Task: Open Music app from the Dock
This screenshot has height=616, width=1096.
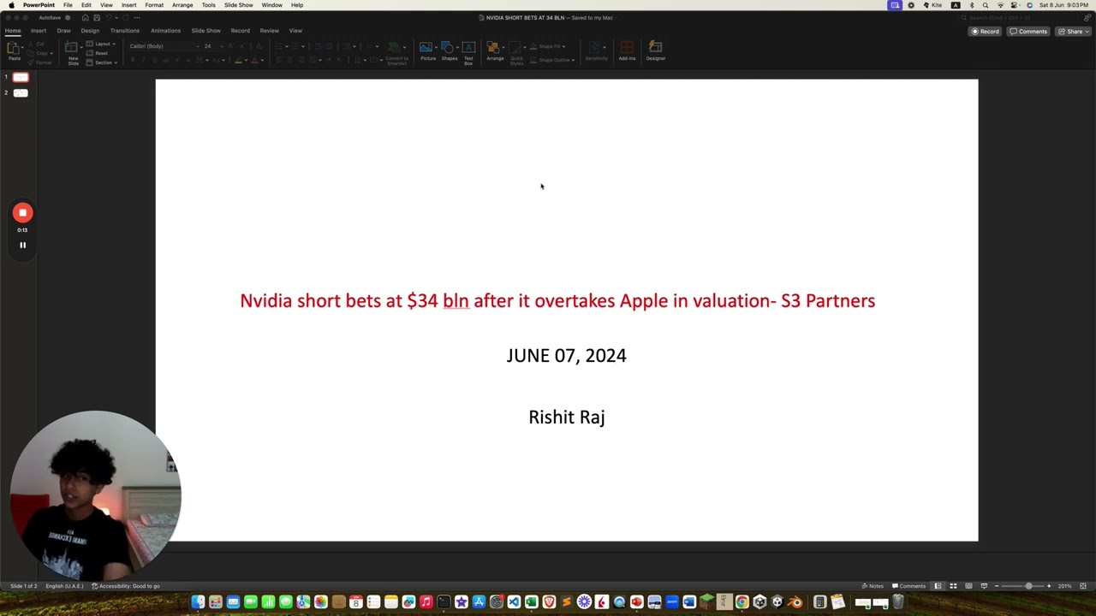Action: (x=426, y=602)
